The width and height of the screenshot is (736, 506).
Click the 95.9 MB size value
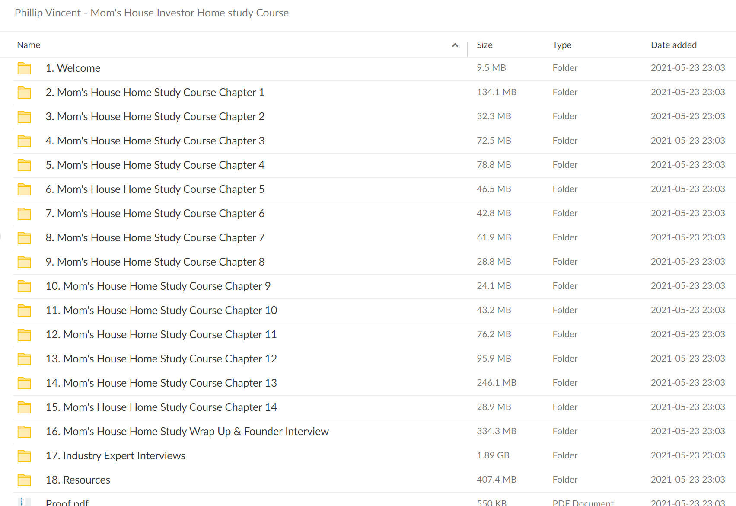[494, 359]
